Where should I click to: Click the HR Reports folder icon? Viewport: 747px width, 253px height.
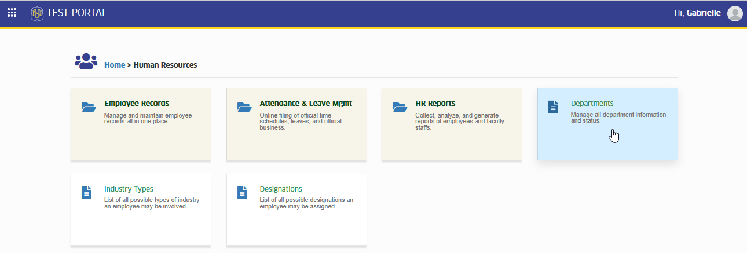(400, 107)
